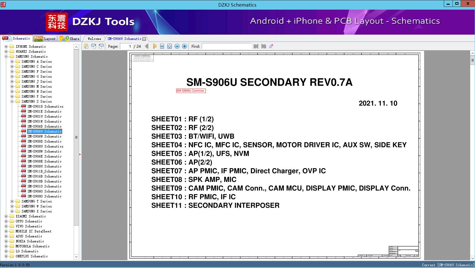Click the Find text input field

[x=226, y=46]
